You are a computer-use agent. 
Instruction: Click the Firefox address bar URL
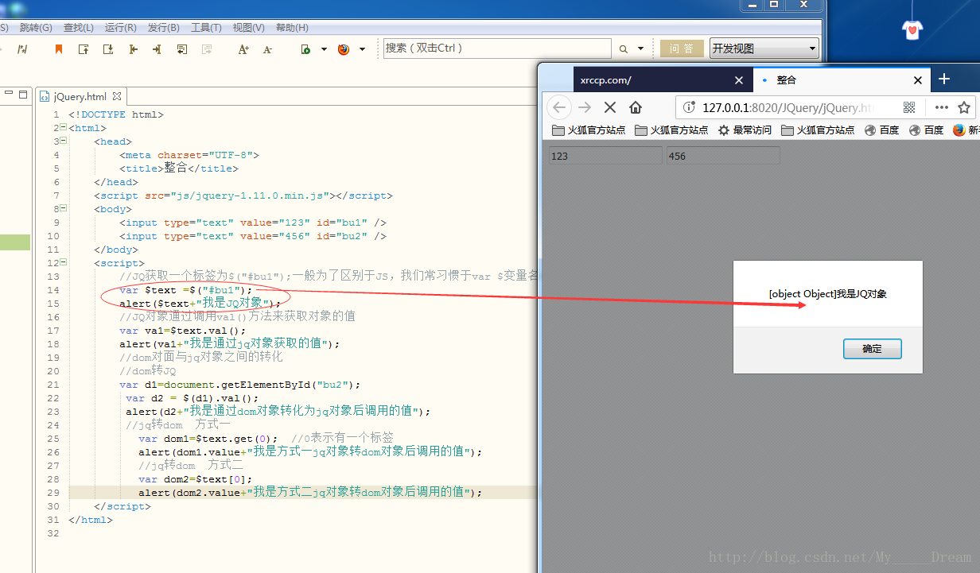pos(787,107)
